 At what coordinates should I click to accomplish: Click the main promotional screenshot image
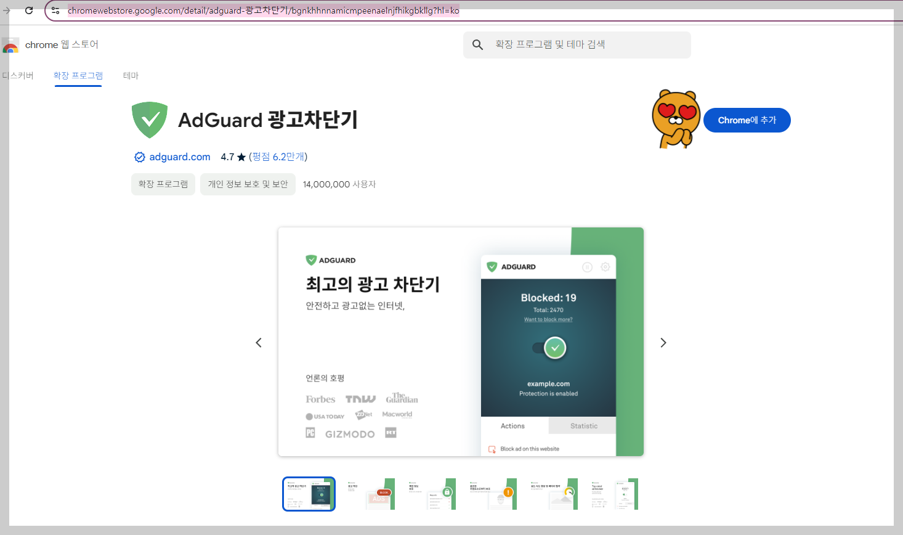click(461, 342)
